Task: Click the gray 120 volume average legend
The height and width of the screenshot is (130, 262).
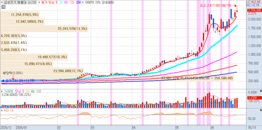Action: click(39, 91)
